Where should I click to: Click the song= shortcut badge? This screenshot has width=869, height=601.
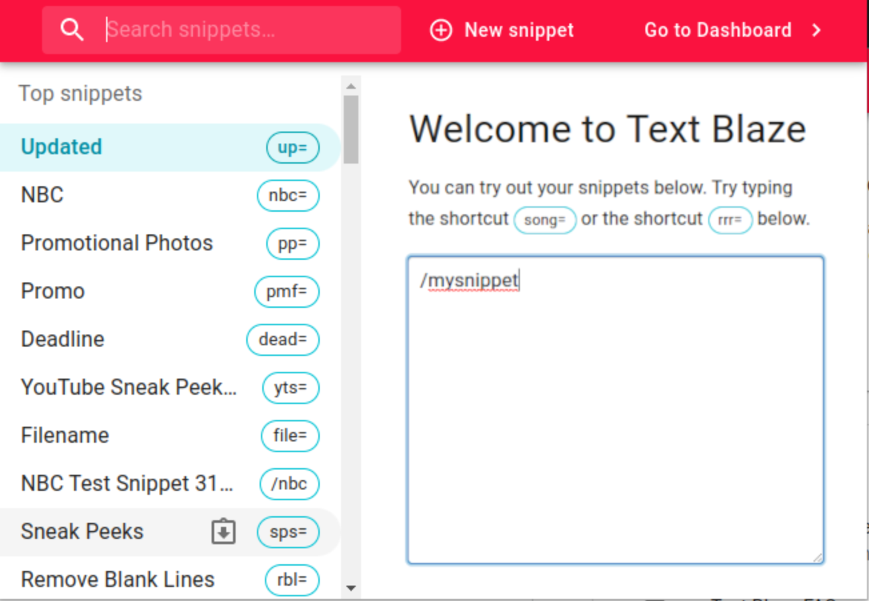click(x=545, y=220)
